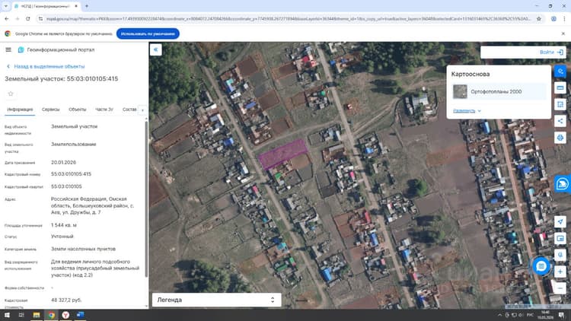Add parcel to favorites using the star icon
571x321 pixels.
(11, 94)
